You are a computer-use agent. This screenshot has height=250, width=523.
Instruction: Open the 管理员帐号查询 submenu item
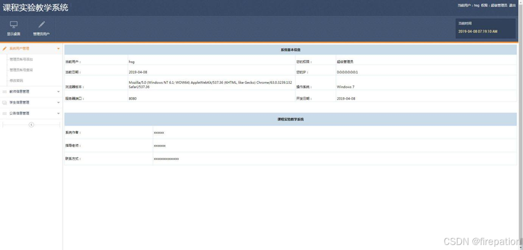(x=21, y=70)
